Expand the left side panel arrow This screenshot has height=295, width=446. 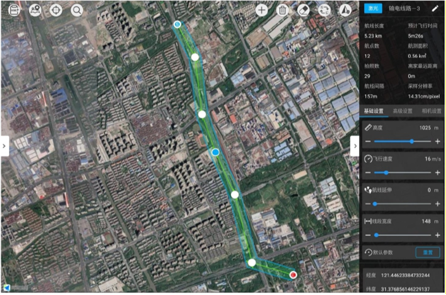click(x=4, y=146)
